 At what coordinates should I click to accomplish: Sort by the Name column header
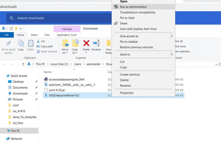[47, 72]
